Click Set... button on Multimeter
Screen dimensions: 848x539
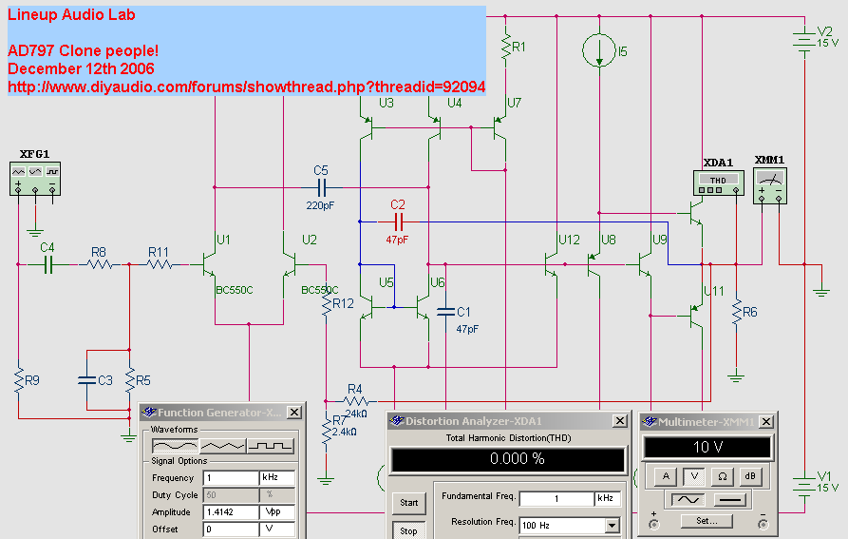click(707, 521)
